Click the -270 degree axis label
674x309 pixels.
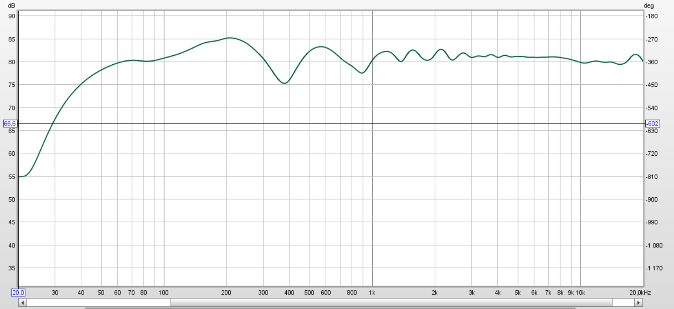click(x=652, y=39)
